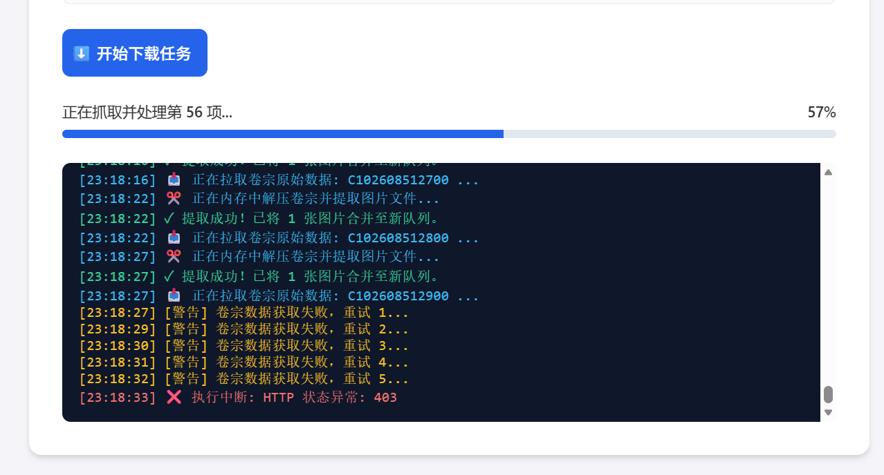Click the inbox icon on the C102608512700 line
Screen dimensions: 884x475
pos(174,180)
